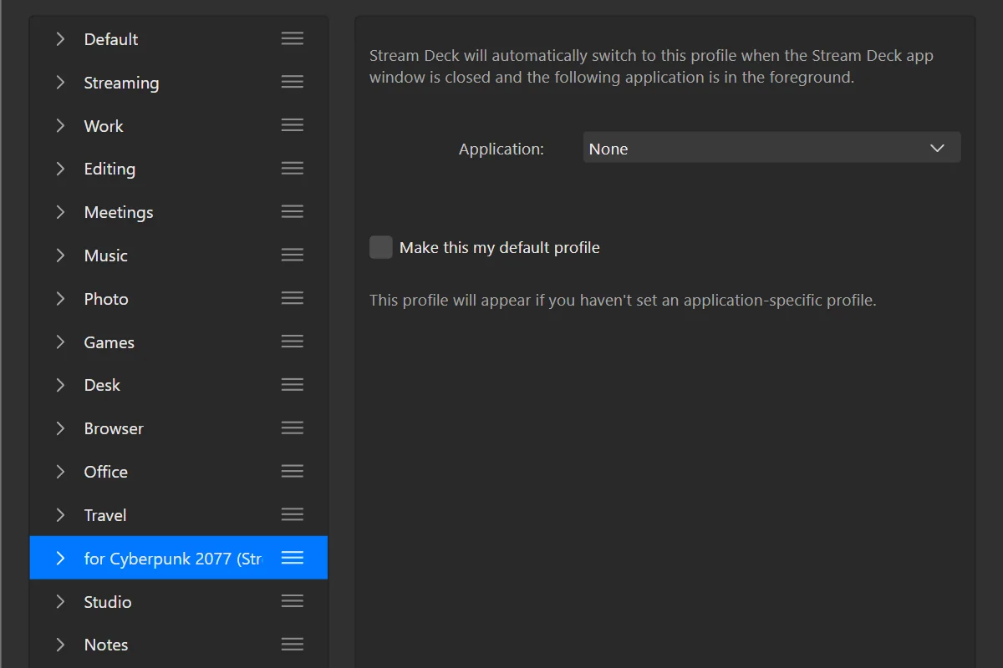Select the Notes profile name
The width and height of the screenshot is (1003, 668).
tap(106, 645)
